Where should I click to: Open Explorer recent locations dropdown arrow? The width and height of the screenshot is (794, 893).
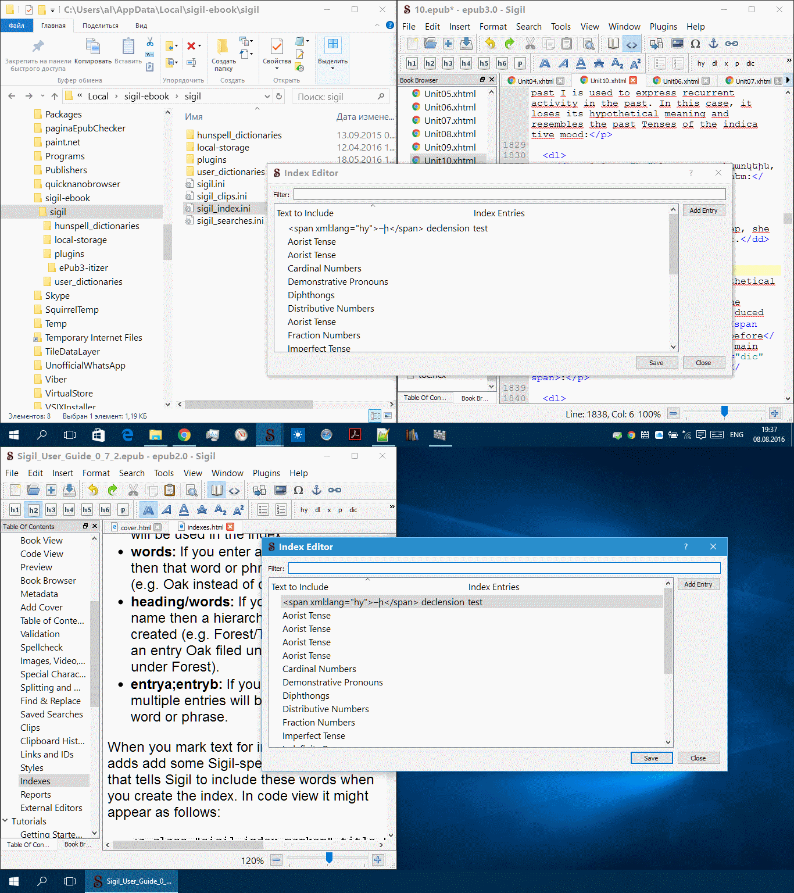(x=42, y=97)
